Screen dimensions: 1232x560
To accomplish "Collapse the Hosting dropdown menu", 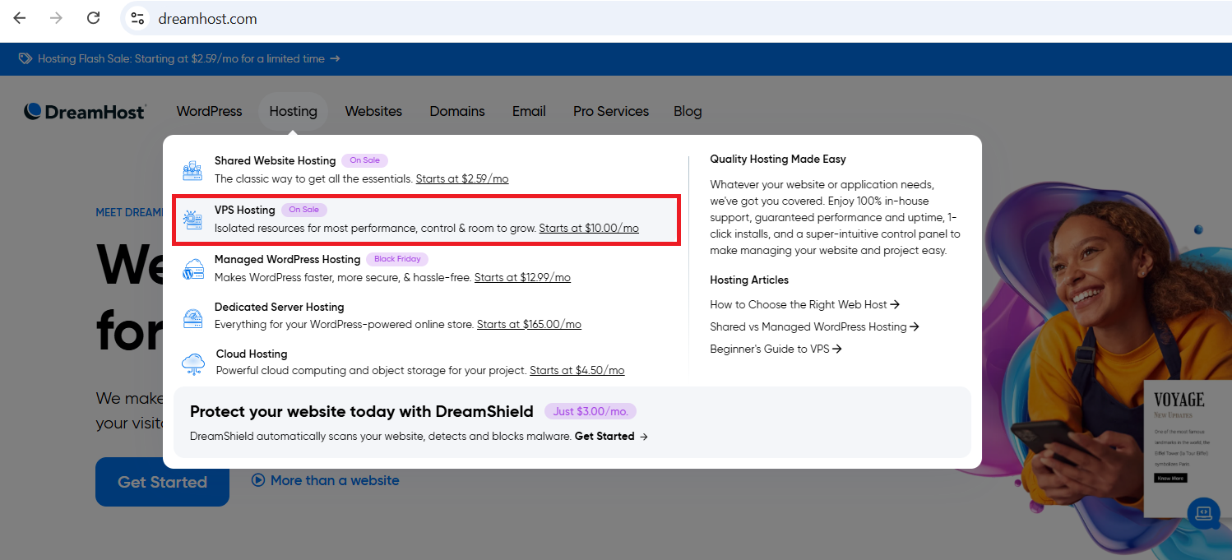I will point(293,111).
